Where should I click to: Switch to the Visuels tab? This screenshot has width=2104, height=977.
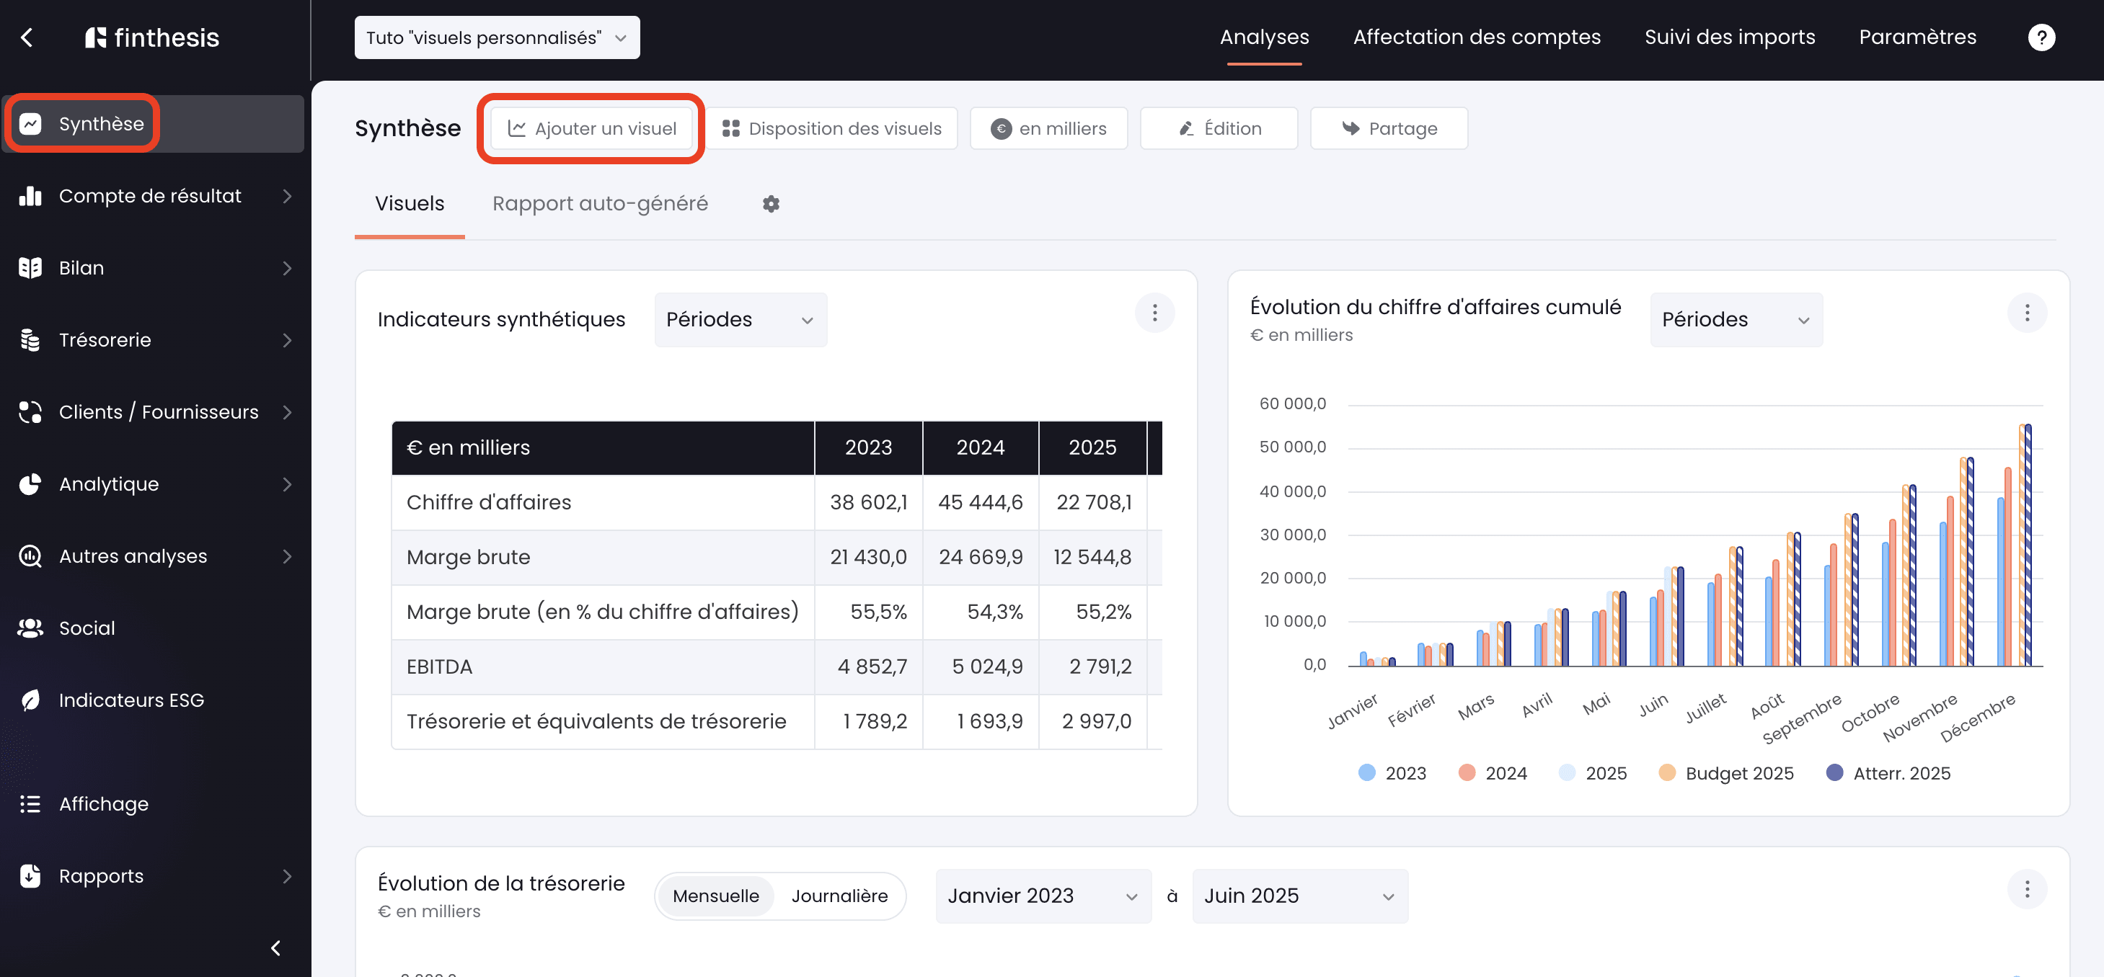410,204
